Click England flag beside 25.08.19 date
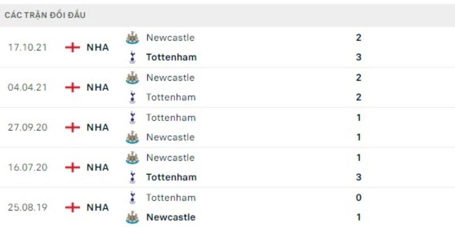Image resolution: width=455 pixels, height=227 pixels. (x=72, y=207)
